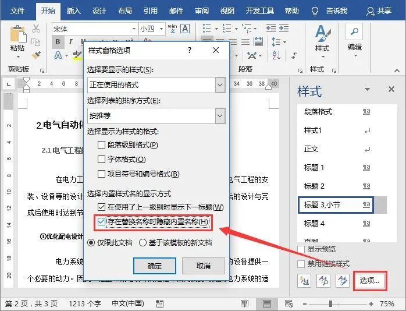Viewport: 406px width, 311px height.
Task: Enable 项目符号和编号格式(B) checkbox
Action: coord(101,174)
